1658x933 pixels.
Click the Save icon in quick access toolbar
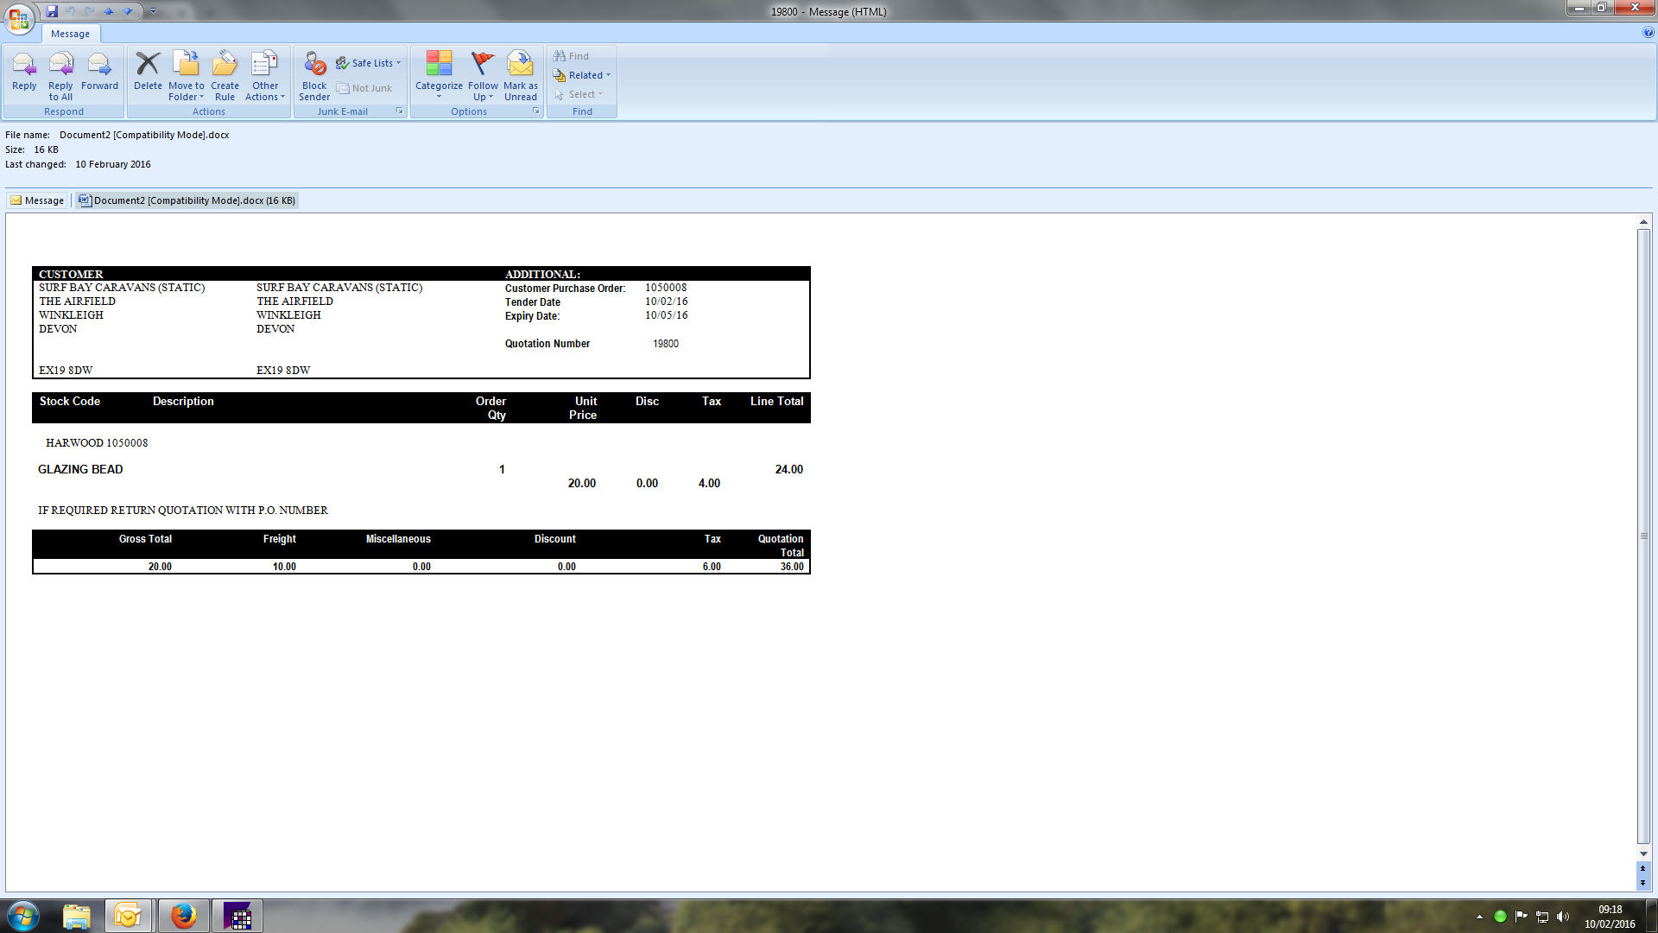click(x=52, y=11)
